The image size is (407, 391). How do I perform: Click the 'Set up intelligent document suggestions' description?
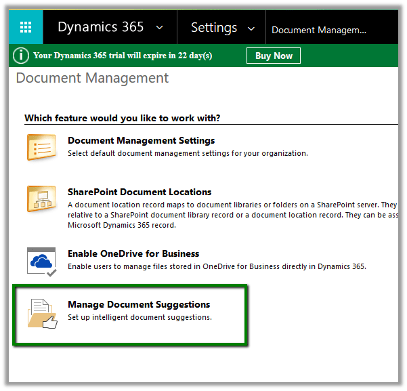click(140, 317)
